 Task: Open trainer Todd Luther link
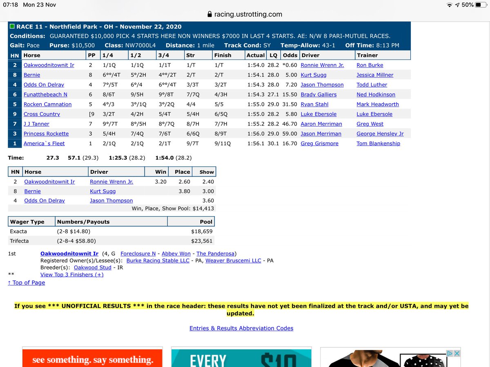click(372, 85)
